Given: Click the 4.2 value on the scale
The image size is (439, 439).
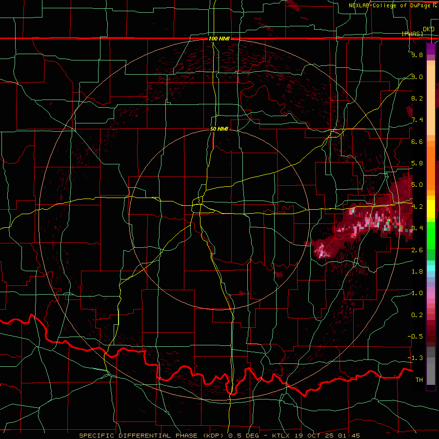Looking at the screenshot, I should point(417,207).
